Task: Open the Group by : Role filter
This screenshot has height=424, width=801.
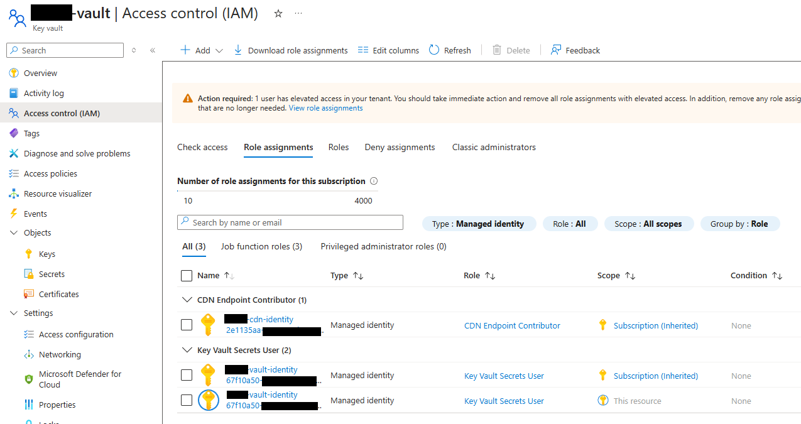Action: pos(740,224)
